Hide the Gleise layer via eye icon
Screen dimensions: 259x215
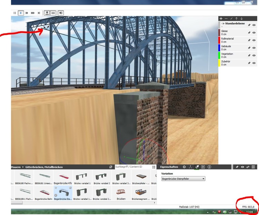254,33
